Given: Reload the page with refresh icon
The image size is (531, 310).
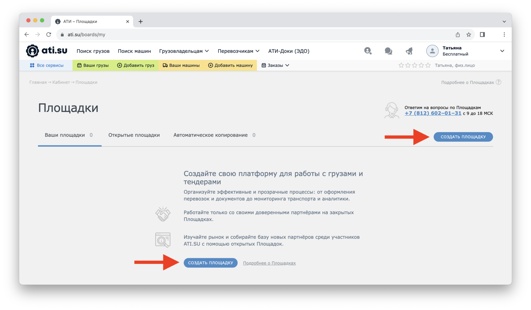Looking at the screenshot, I should (49, 34).
